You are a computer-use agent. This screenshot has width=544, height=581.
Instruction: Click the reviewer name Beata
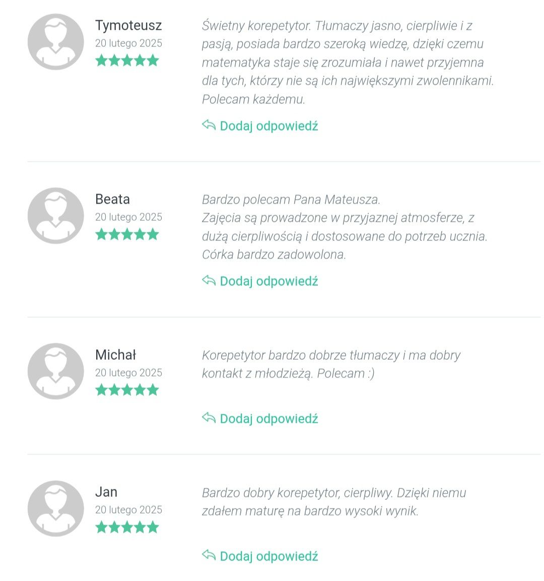point(112,199)
